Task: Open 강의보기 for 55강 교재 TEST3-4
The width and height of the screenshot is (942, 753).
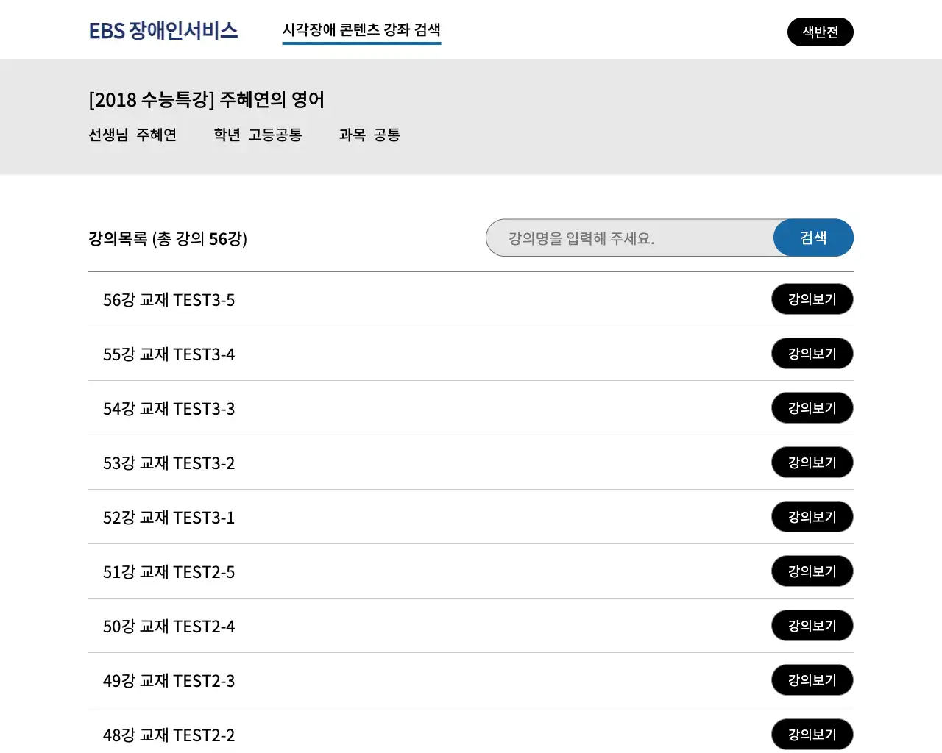Action: click(812, 354)
